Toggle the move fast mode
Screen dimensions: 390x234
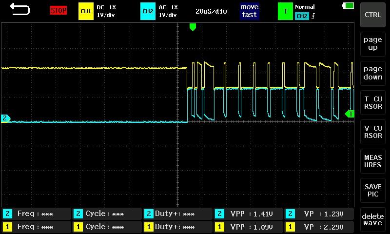point(250,11)
